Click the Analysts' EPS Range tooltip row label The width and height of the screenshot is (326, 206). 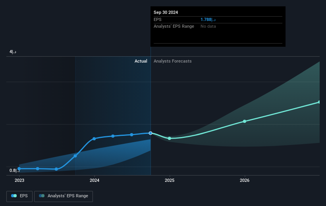(174, 27)
